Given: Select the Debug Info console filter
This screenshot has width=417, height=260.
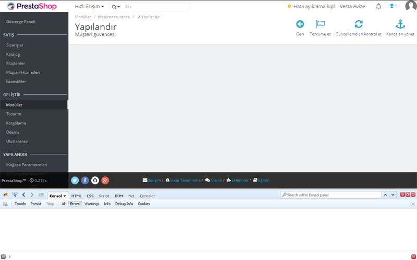Looking at the screenshot, I should click(x=124, y=204).
